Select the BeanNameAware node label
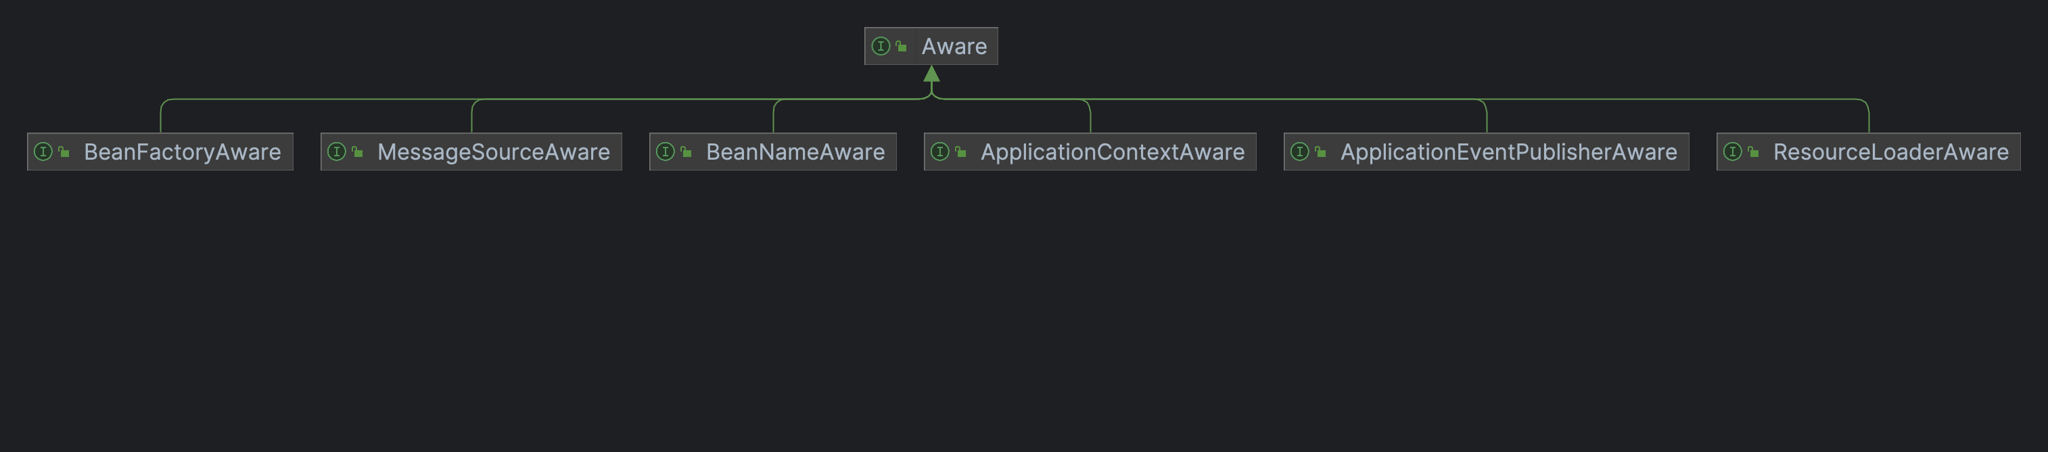The width and height of the screenshot is (2048, 452). point(795,151)
